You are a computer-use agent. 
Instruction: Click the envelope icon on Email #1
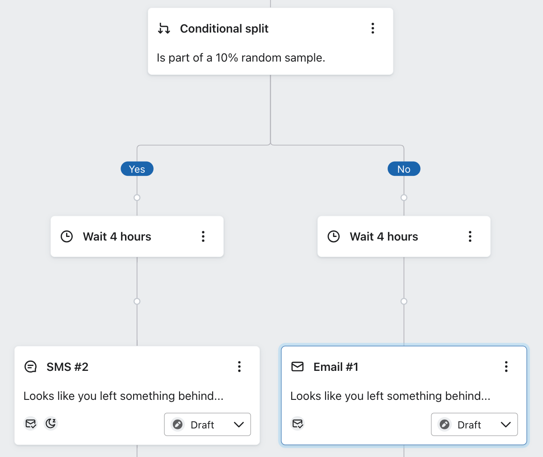point(297,366)
